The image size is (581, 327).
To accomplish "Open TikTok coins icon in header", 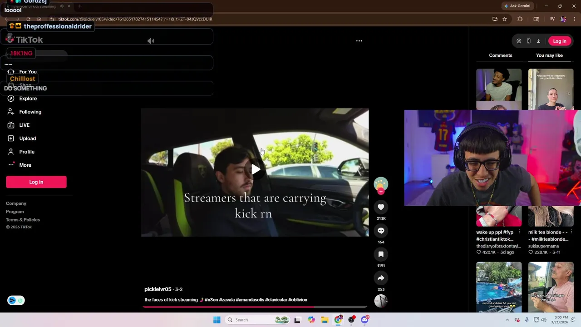I will point(519,41).
